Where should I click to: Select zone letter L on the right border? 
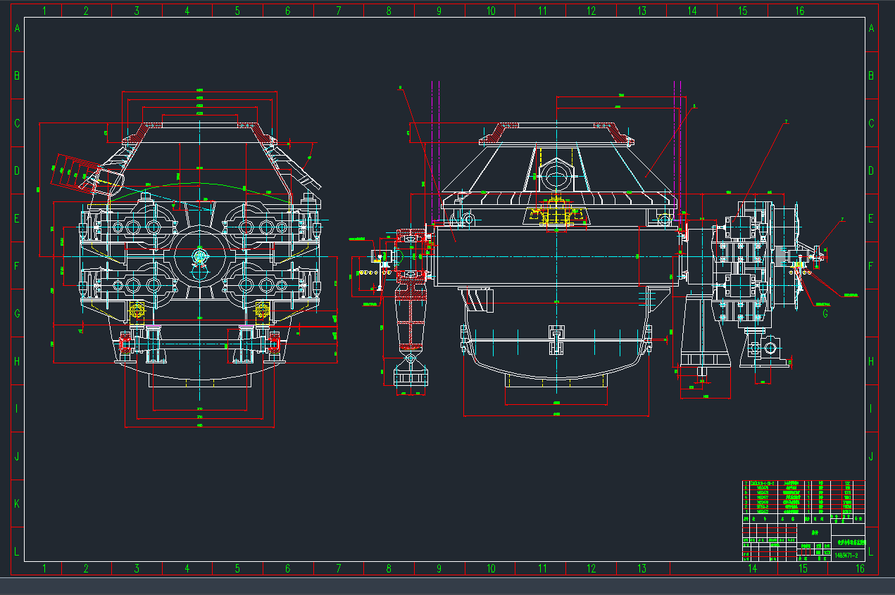click(x=871, y=551)
